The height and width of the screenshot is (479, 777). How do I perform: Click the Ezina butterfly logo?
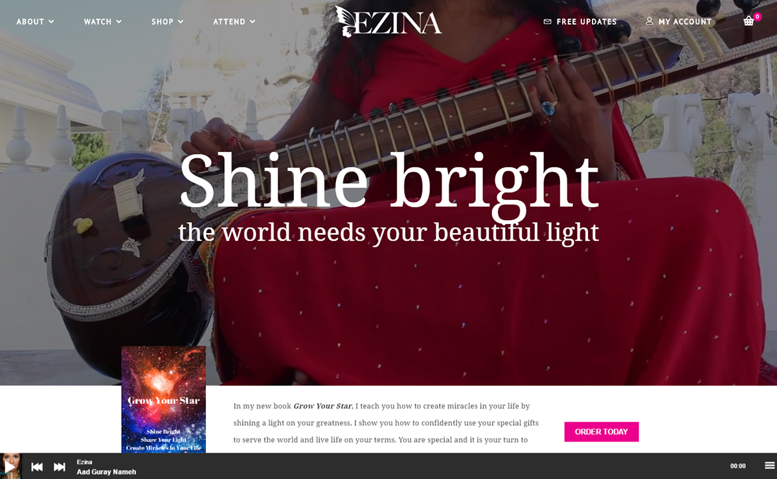[388, 21]
